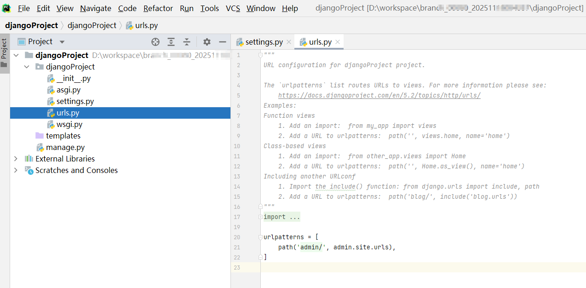Image resolution: width=586 pixels, height=288 pixels.
Task: Open the Help menu
Action: coord(290,8)
